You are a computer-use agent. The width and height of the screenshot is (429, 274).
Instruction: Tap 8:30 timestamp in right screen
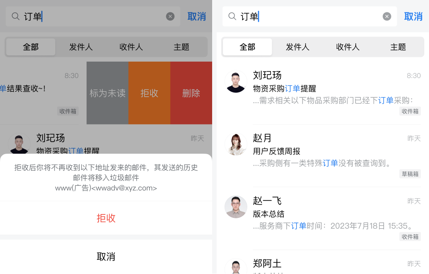(414, 76)
